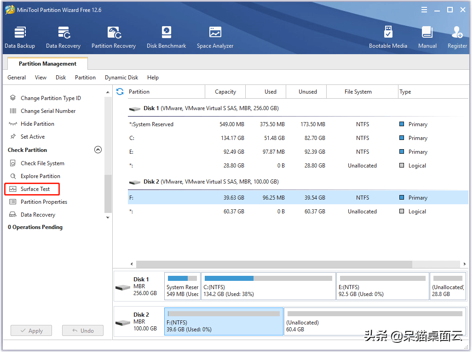This screenshot has height=352, width=473.
Task: Click the Apply button
Action: [31, 330]
